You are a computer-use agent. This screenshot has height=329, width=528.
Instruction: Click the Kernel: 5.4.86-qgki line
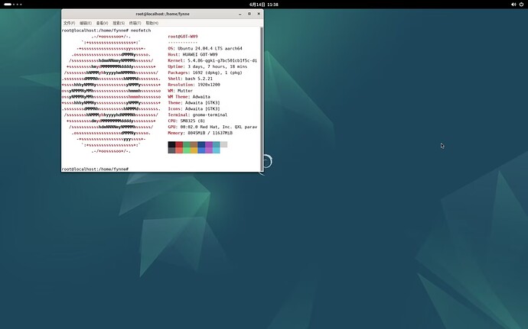click(x=213, y=60)
